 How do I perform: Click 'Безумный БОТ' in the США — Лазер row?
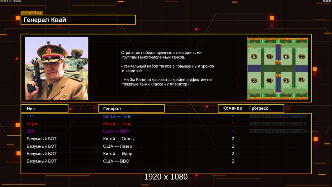click(42, 146)
